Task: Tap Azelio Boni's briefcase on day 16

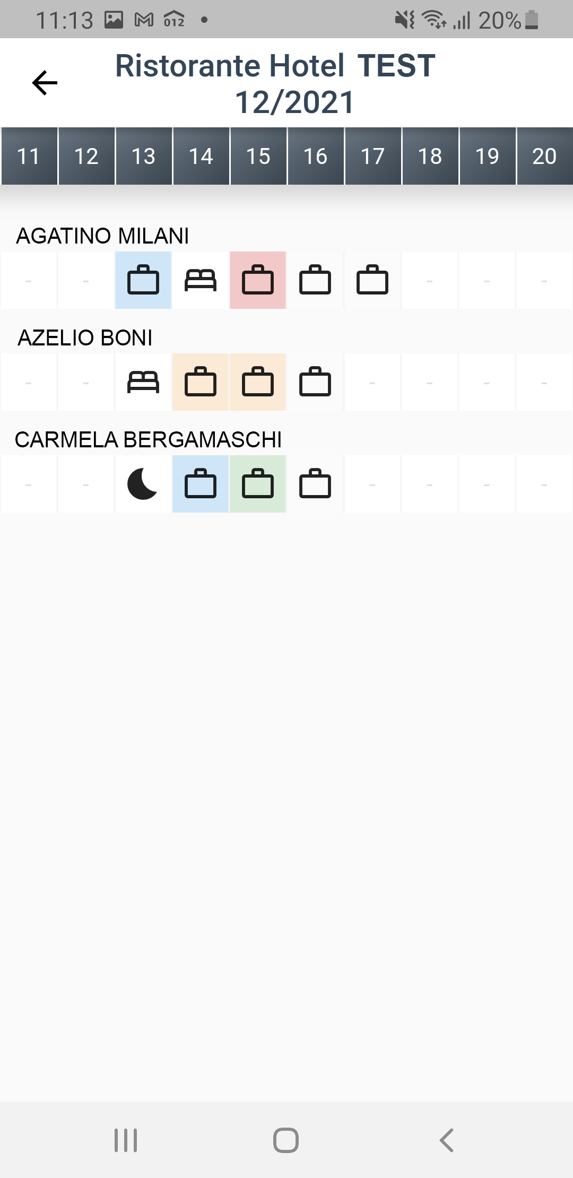Action: pyautogui.click(x=315, y=382)
